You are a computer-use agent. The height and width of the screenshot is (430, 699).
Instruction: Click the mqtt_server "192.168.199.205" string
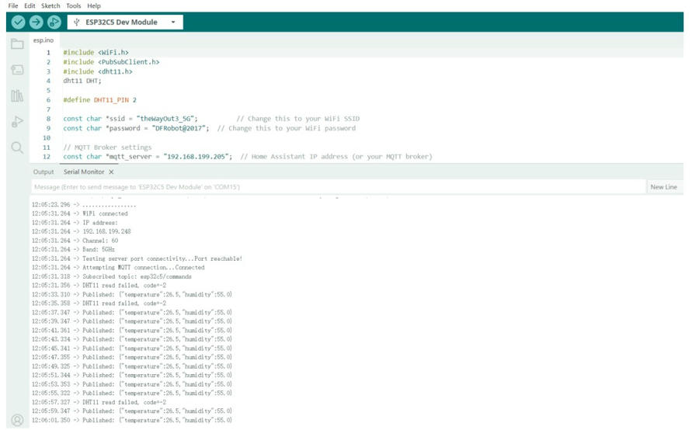point(197,157)
